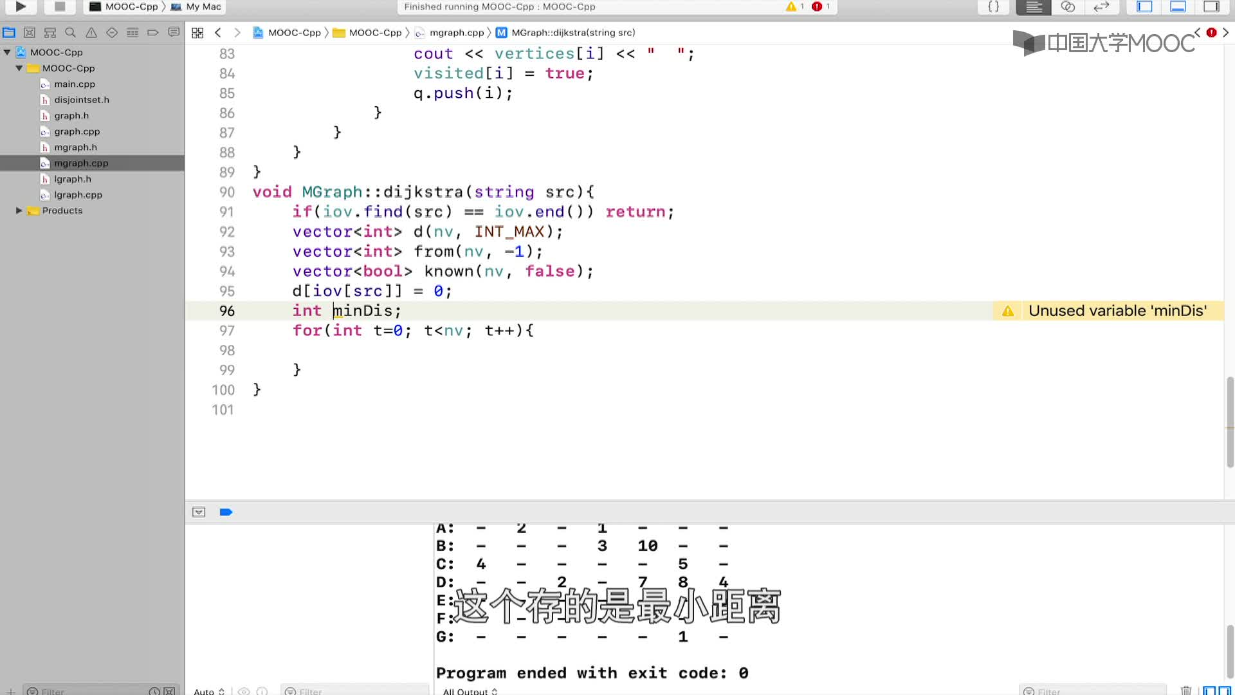1235x695 pixels.
Task: Expand the Products folder
Action: point(19,210)
